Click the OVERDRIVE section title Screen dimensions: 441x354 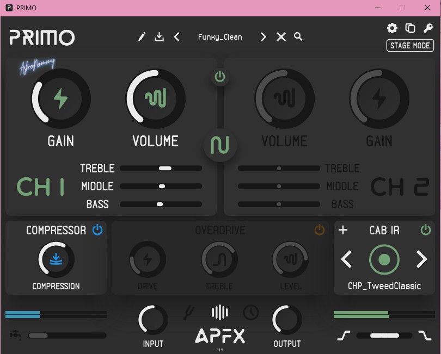coord(220,231)
